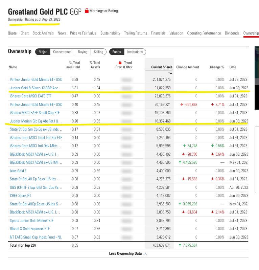Open the Dividends tab
259x270 pixels.
pos(232,33)
